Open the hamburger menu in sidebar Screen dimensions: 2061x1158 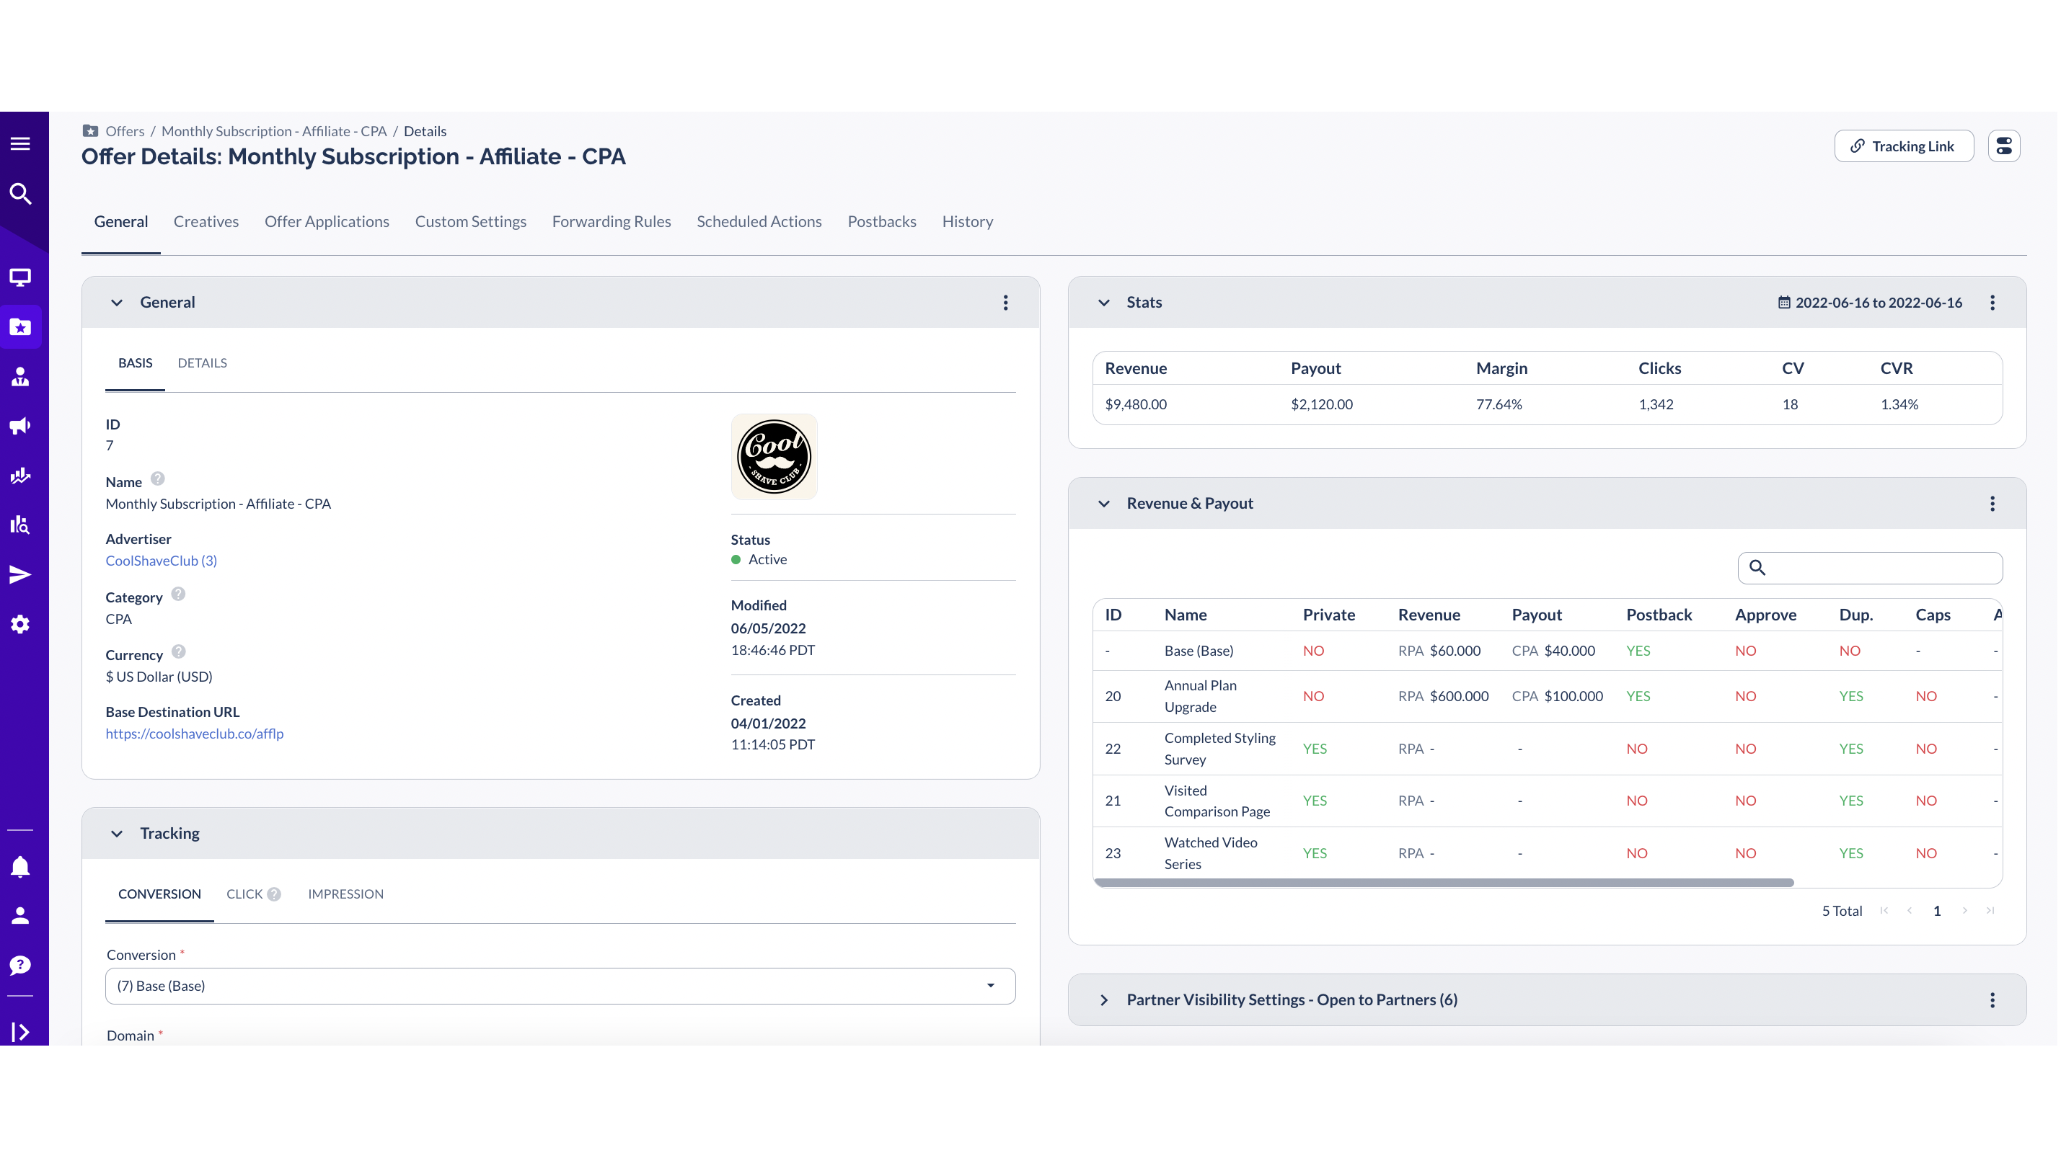point(20,144)
